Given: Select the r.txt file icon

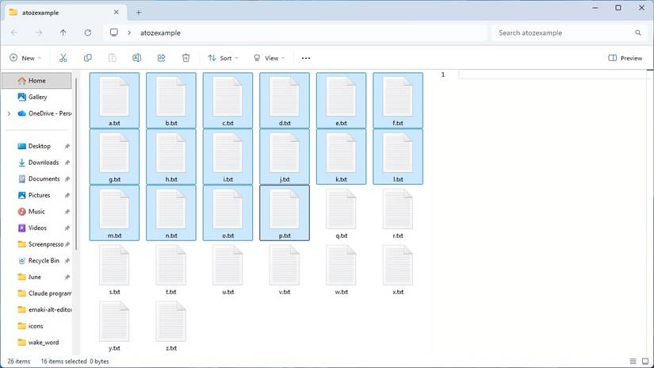Looking at the screenshot, I should (398, 209).
